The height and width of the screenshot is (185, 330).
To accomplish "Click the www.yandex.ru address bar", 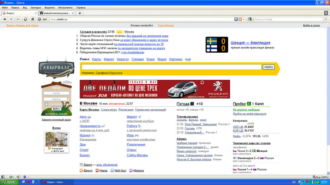I will [142, 19].
